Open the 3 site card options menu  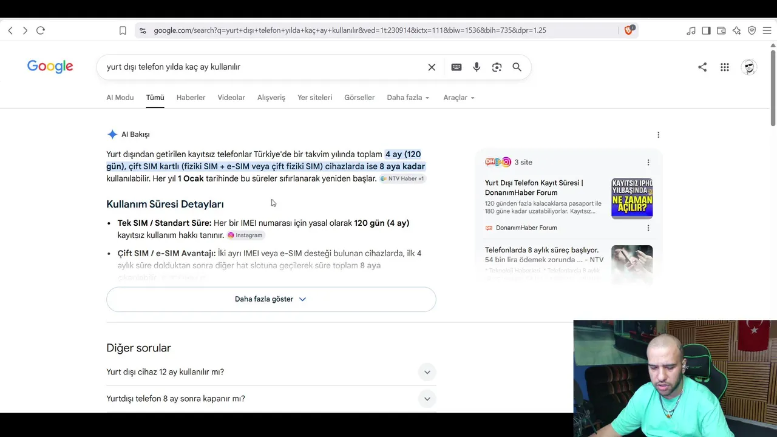[x=648, y=162]
